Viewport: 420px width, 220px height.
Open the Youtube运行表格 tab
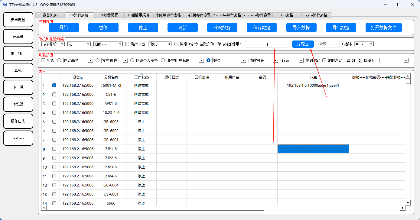pyautogui.click(x=227, y=15)
